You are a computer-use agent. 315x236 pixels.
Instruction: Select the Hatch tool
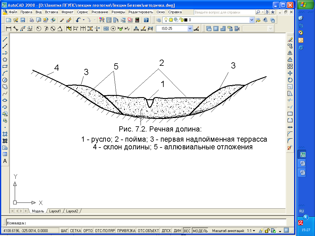click(5, 134)
